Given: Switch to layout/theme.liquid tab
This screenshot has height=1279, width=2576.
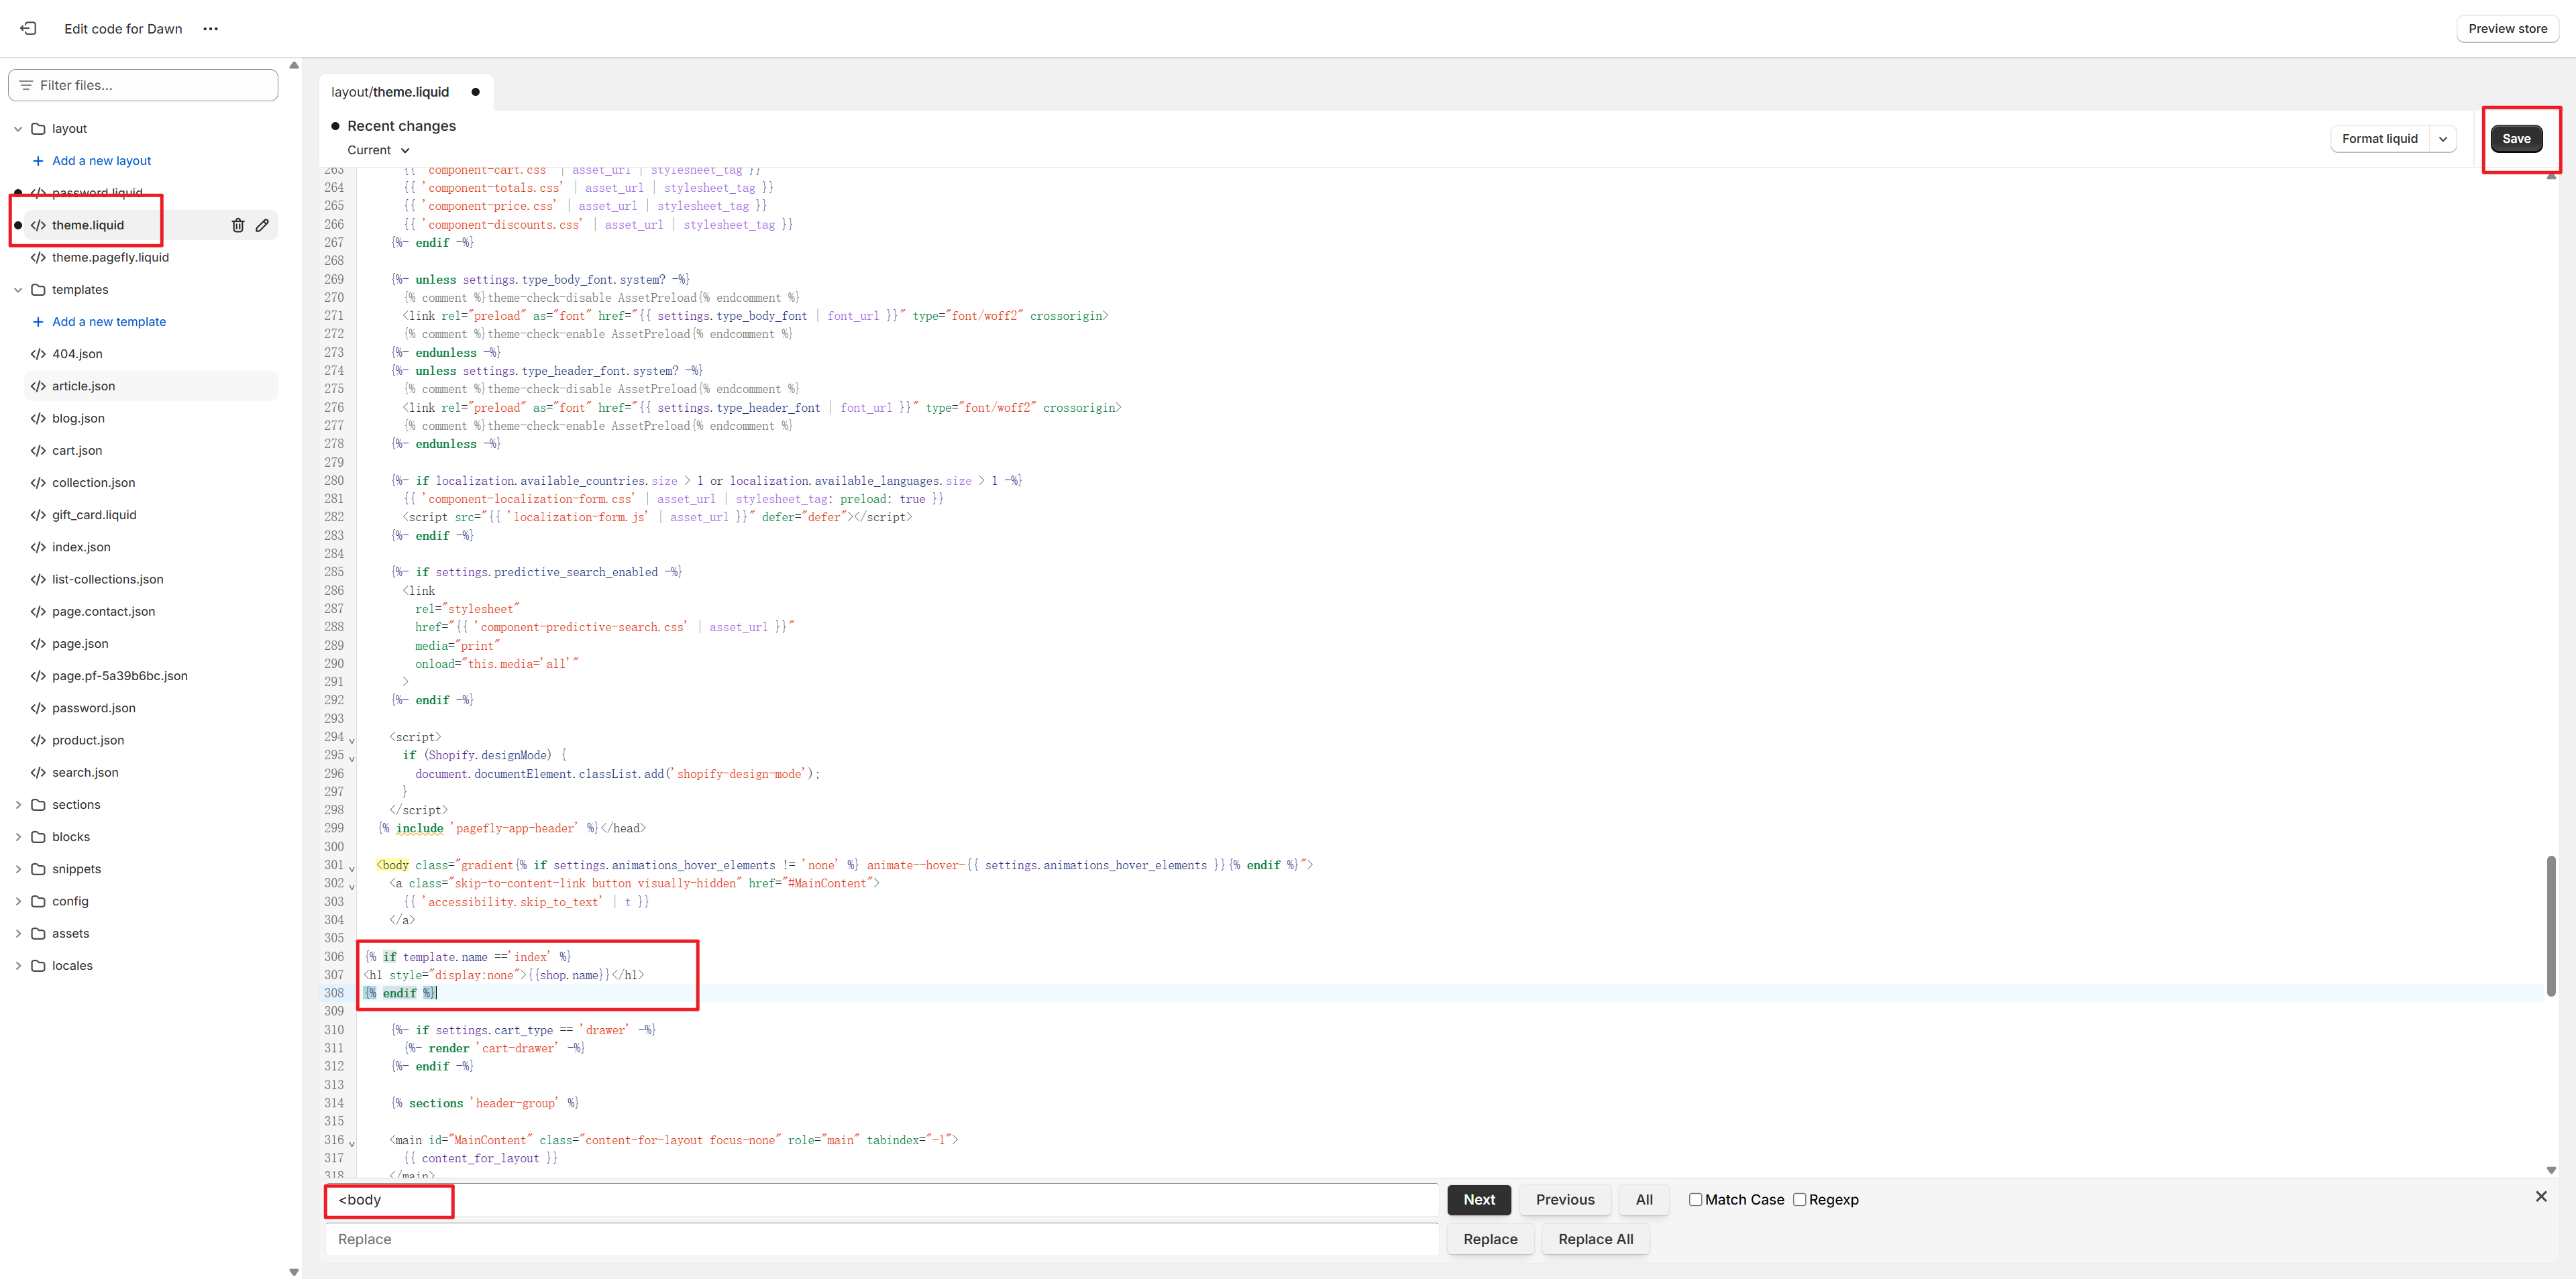Looking at the screenshot, I should click(x=390, y=92).
